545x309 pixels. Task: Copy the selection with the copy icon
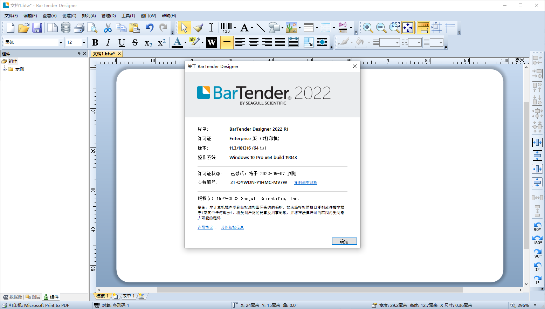[x=121, y=28]
